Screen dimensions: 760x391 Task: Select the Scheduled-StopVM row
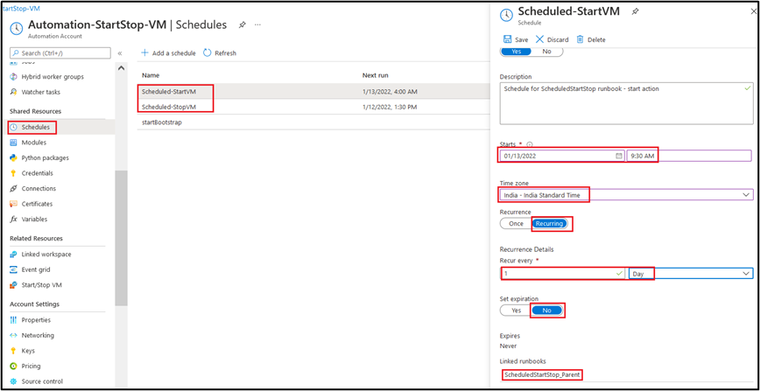click(313, 107)
